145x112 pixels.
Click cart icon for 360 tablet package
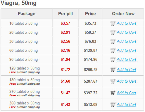coord(113,104)
